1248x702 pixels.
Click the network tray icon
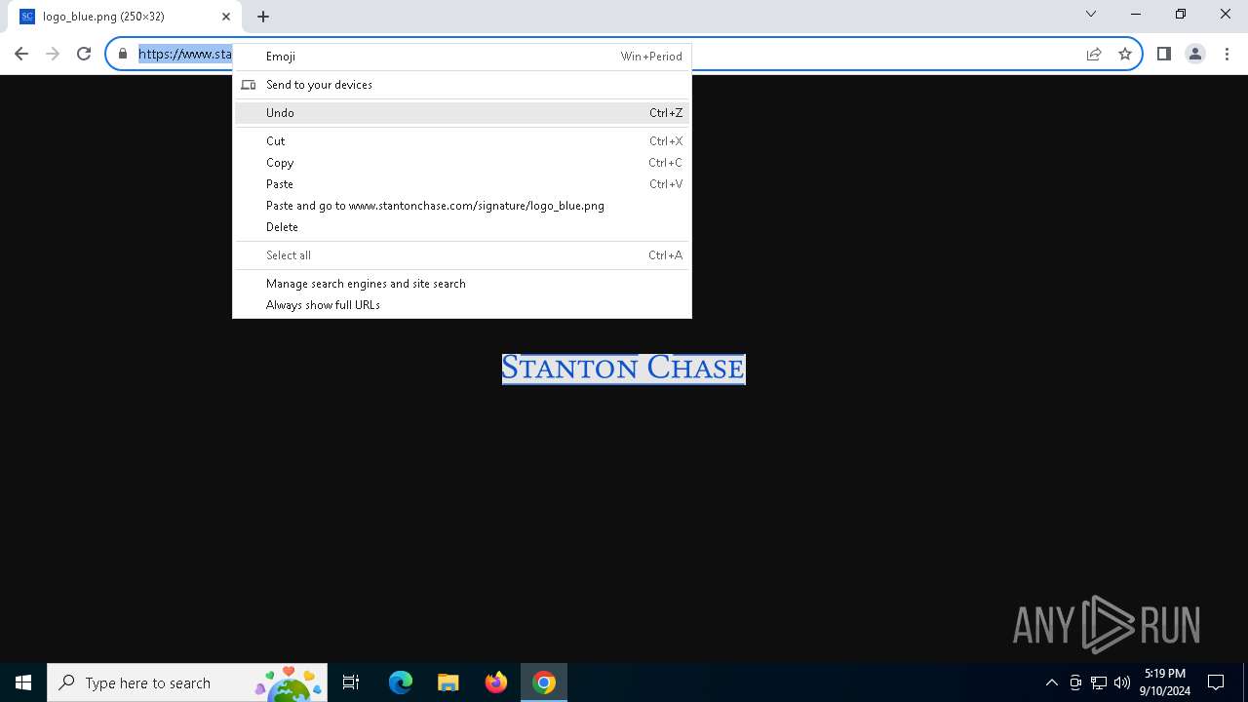click(1099, 682)
